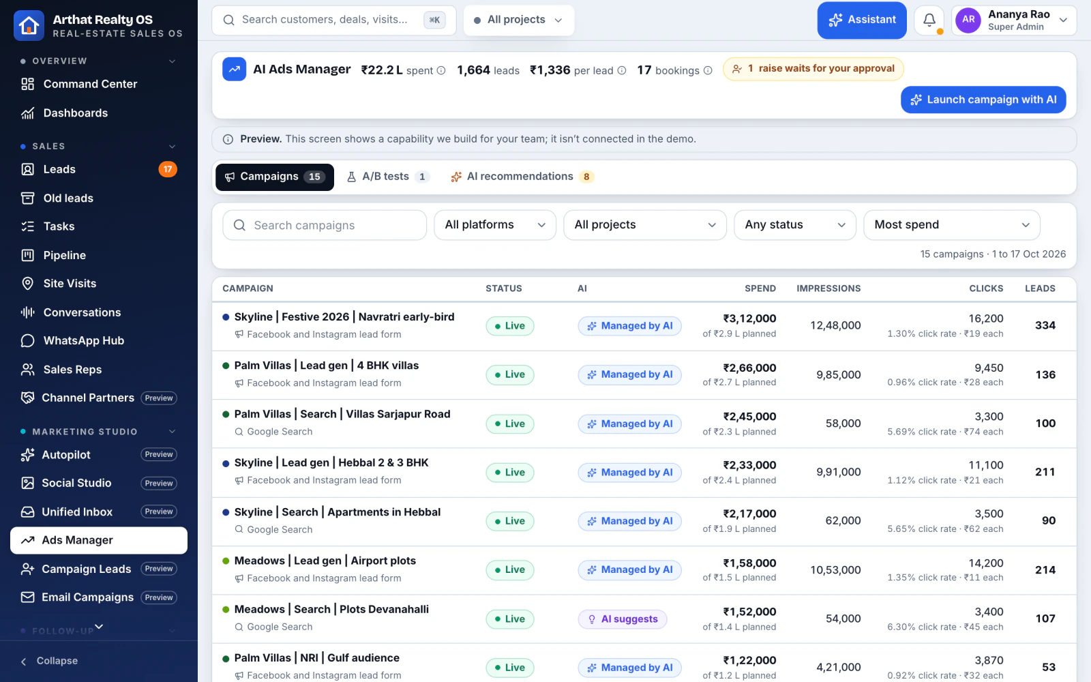Open the Most spend sort dropdown
This screenshot has width=1091, height=682.
click(x=952, y=225)
